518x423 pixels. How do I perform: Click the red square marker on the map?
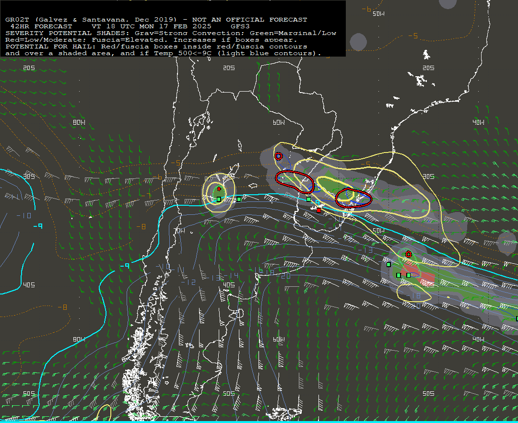(318, 210)
